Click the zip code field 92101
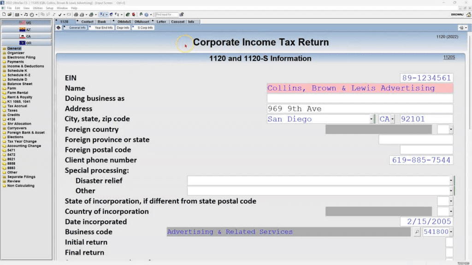The width and height of the screenshot is (472, 265). (x=426, y=119)
